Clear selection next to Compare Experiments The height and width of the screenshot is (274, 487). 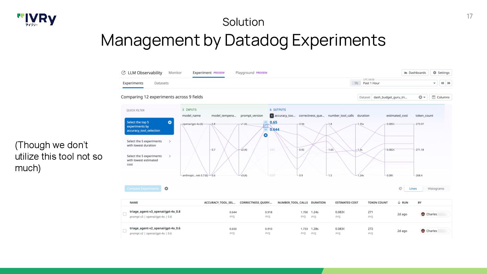(x=166, y=189)
